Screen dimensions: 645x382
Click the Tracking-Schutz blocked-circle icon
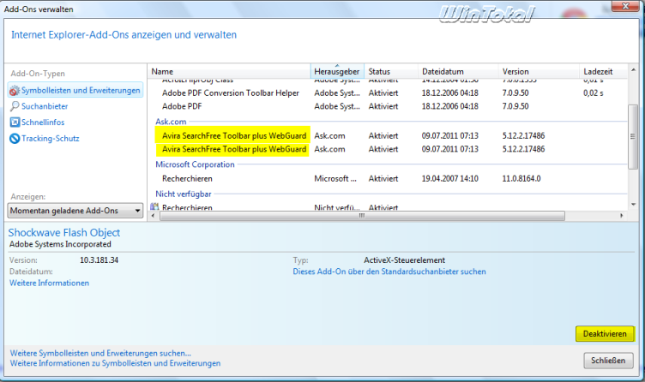[15, 139]
